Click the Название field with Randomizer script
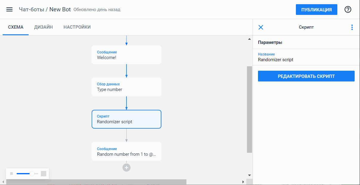Screen dimensions: 360x185 click(306, 57)
